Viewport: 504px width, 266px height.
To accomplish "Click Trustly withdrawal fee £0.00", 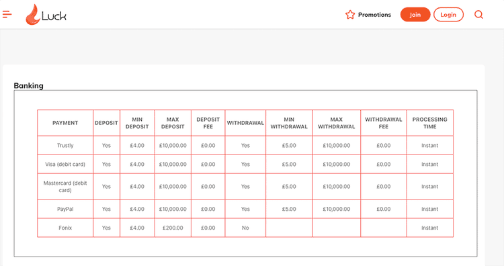I will (384, 145).
